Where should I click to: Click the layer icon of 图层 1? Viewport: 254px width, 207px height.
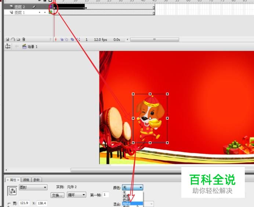click(11, 12)
